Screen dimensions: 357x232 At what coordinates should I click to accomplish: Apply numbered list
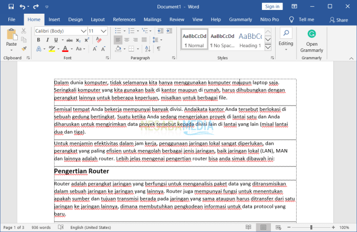pos(131,31)
